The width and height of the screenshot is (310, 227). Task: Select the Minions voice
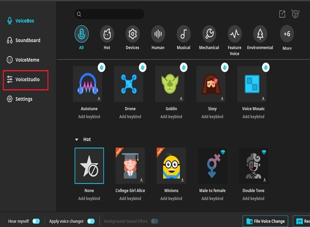[171, 166]
